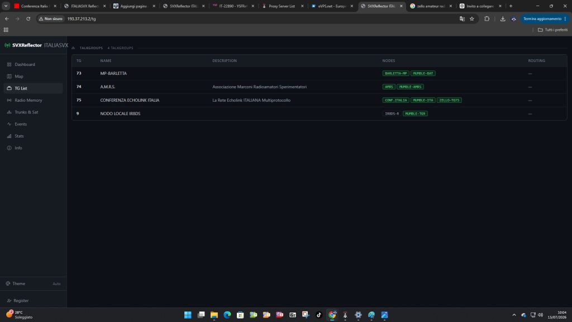572x322 pixels.
Task: Click the Non sicuro security indicator
Action: point(51,18)
